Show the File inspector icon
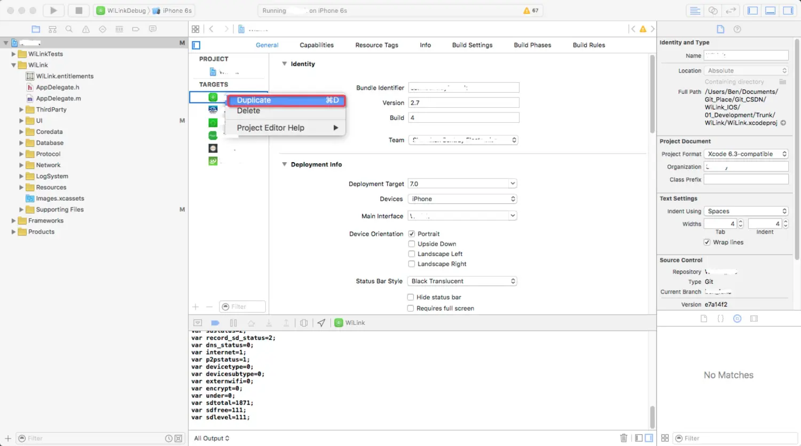This screenshot has width=801, height=446. point(720,29)
